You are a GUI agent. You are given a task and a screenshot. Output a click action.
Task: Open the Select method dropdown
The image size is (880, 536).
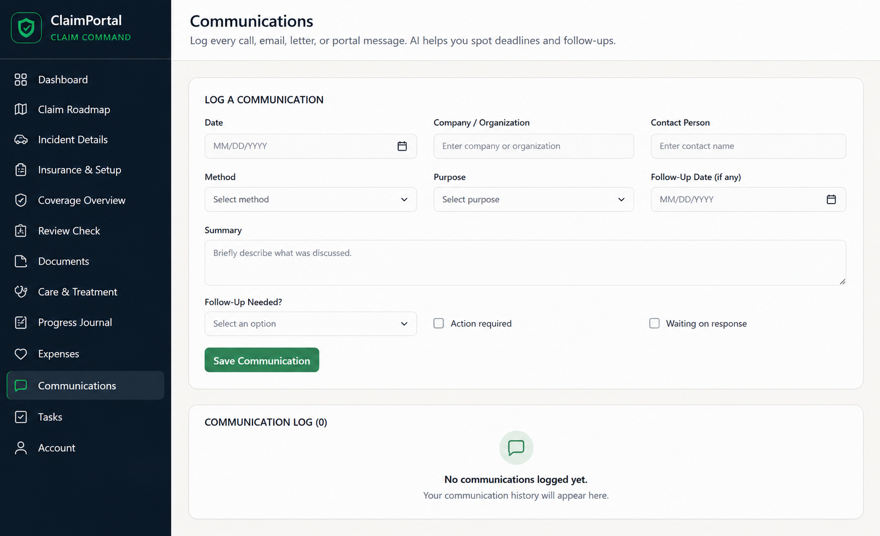[x=310, y=199]
